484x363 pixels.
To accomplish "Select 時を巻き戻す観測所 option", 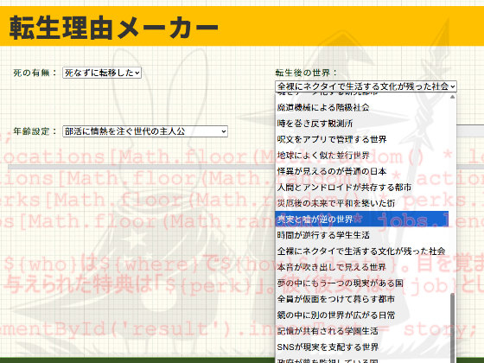I will click(x=362, y=124).
